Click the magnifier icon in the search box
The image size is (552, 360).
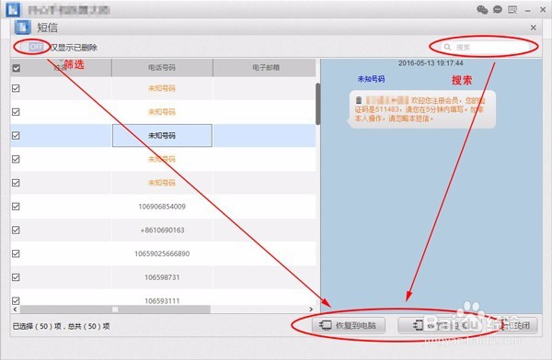click(x=447, y=47)
